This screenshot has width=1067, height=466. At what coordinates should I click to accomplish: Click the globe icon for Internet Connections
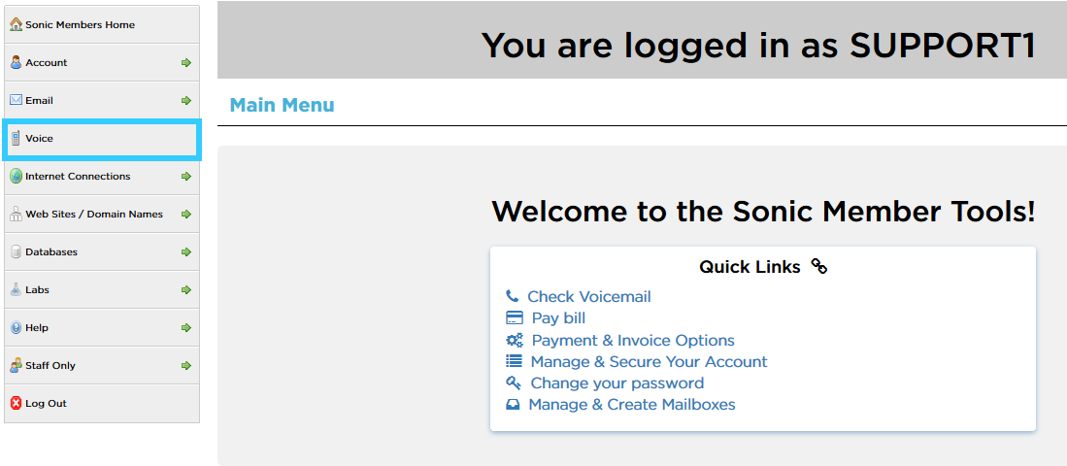16,176
